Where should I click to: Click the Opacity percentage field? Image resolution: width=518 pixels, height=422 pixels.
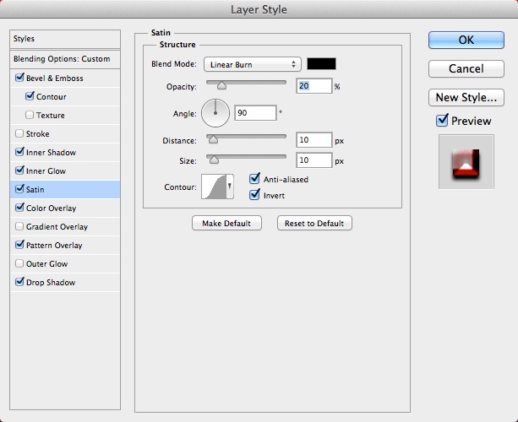(x=314, y=86)
